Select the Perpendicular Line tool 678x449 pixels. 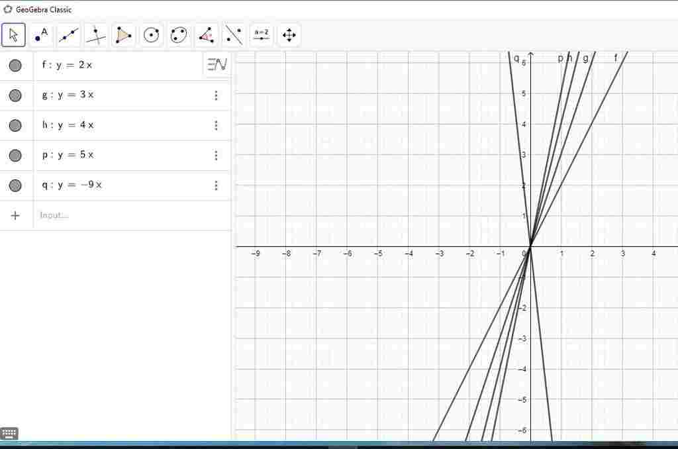tap(96, 34)
